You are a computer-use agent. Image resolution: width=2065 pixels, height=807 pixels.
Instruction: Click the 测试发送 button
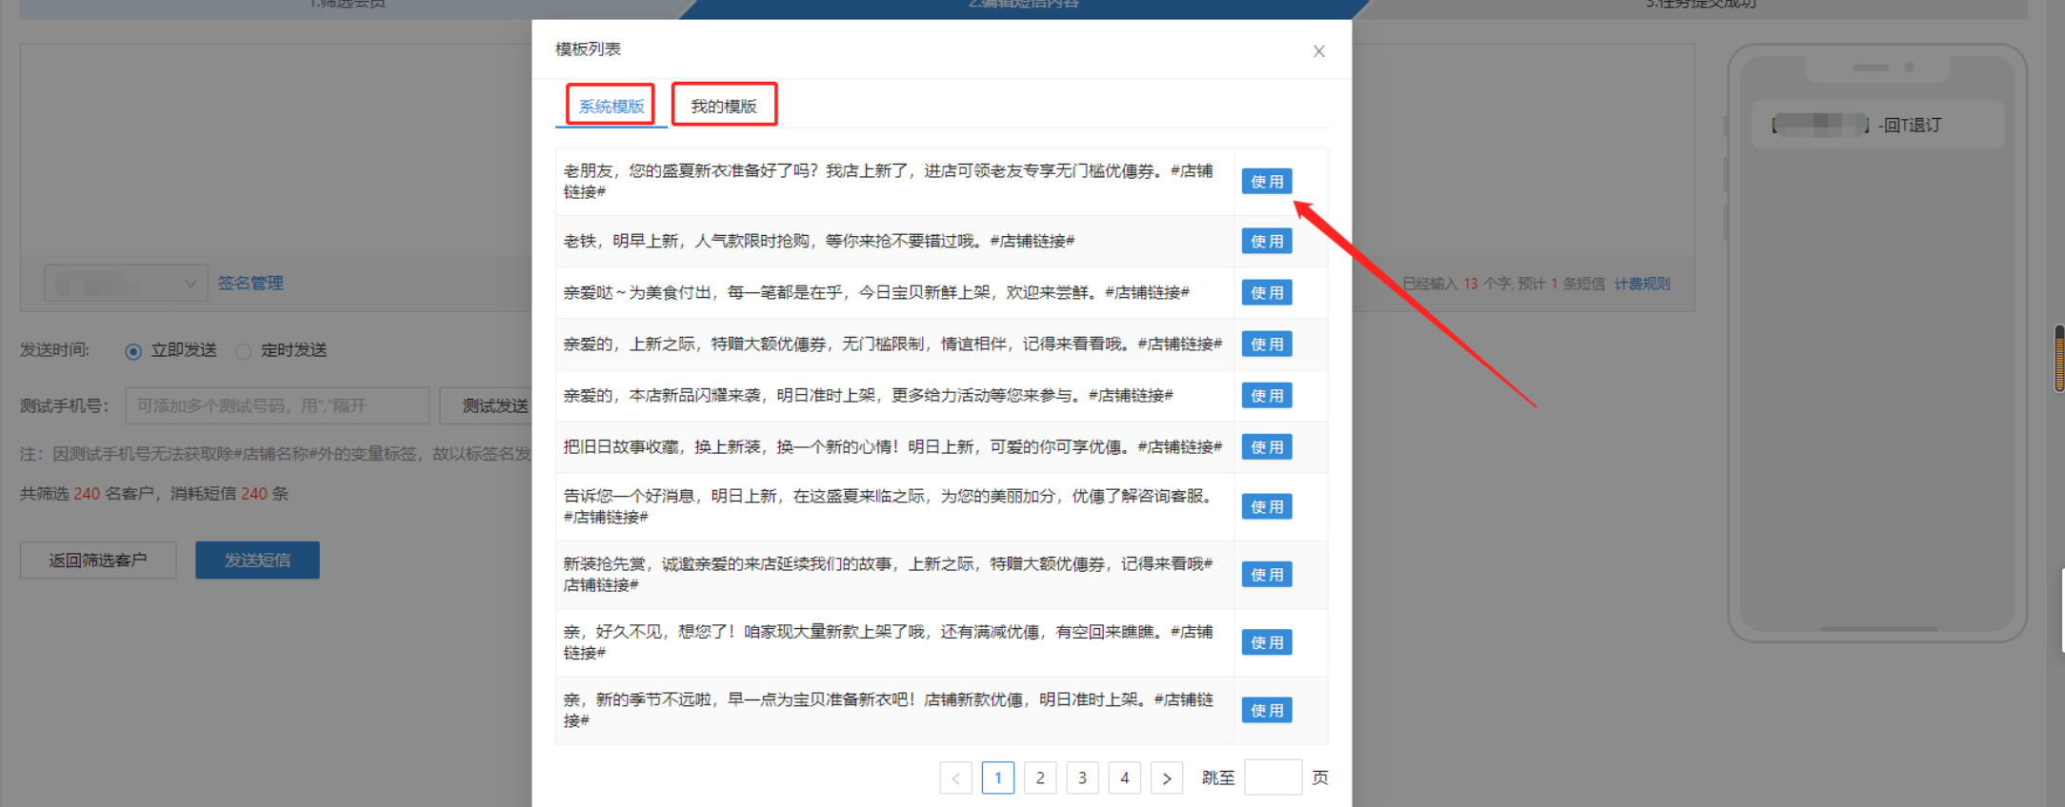tap(488, 405)
